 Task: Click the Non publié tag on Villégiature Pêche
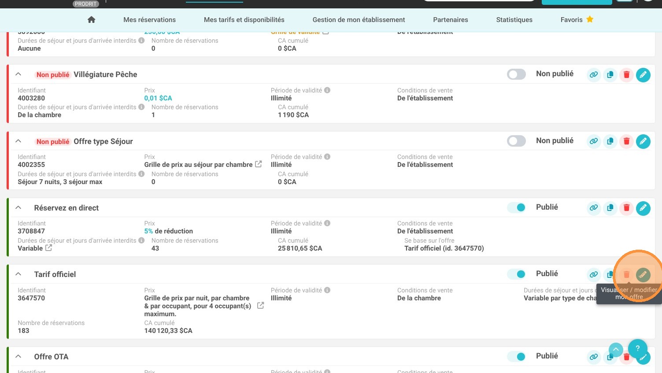53,75
